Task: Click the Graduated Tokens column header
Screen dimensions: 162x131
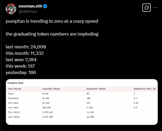Action: [x=96, y=89]
